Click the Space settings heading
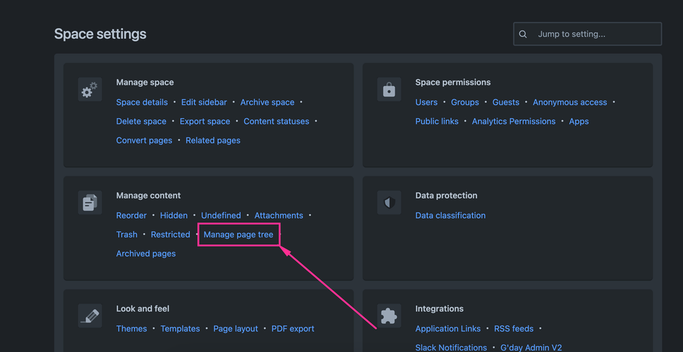This screenshot has height=352, width=683. click(101, 34)
